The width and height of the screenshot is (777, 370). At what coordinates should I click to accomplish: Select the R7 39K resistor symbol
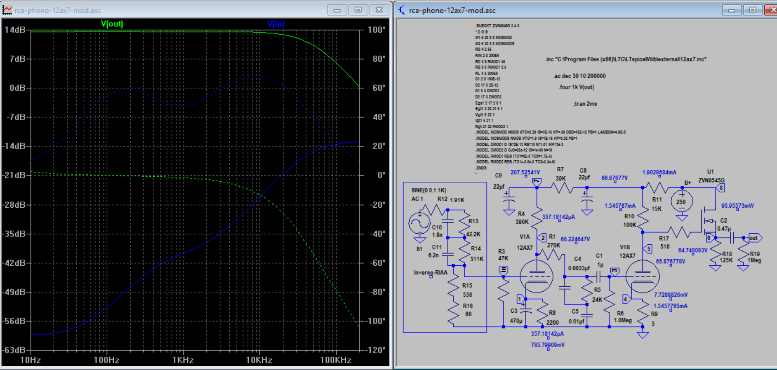(562, 188)
